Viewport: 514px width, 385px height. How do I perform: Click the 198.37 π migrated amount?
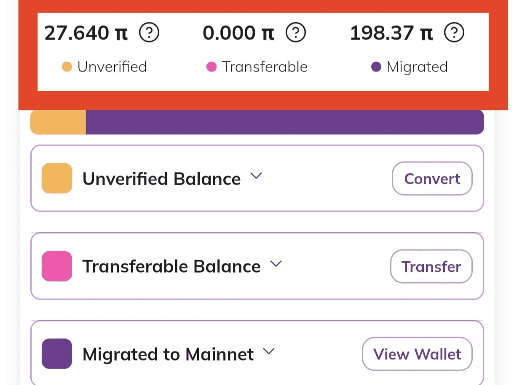pyautogui.click(x=391, y=33)
